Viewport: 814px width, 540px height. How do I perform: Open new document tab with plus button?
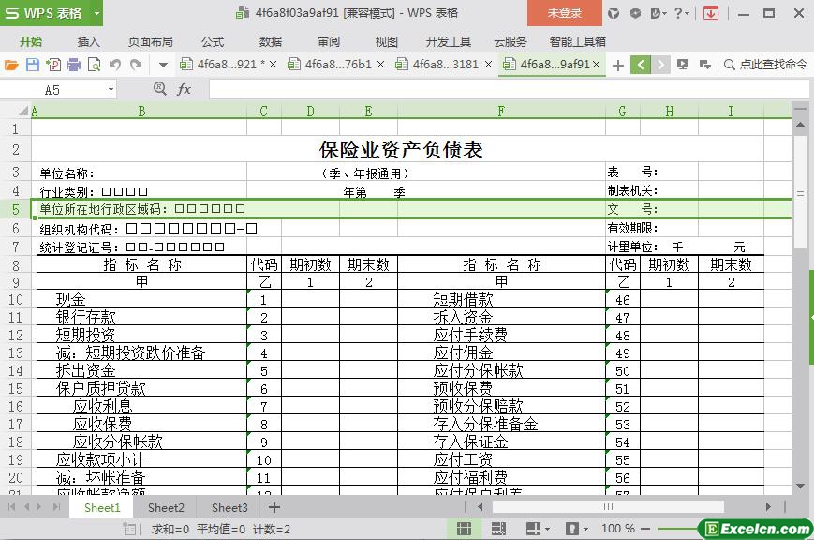pos(618,65)
